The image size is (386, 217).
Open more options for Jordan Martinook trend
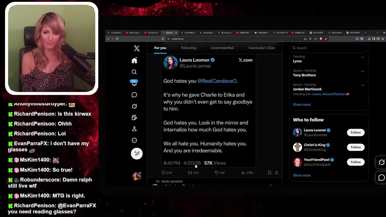click(362, 85)
